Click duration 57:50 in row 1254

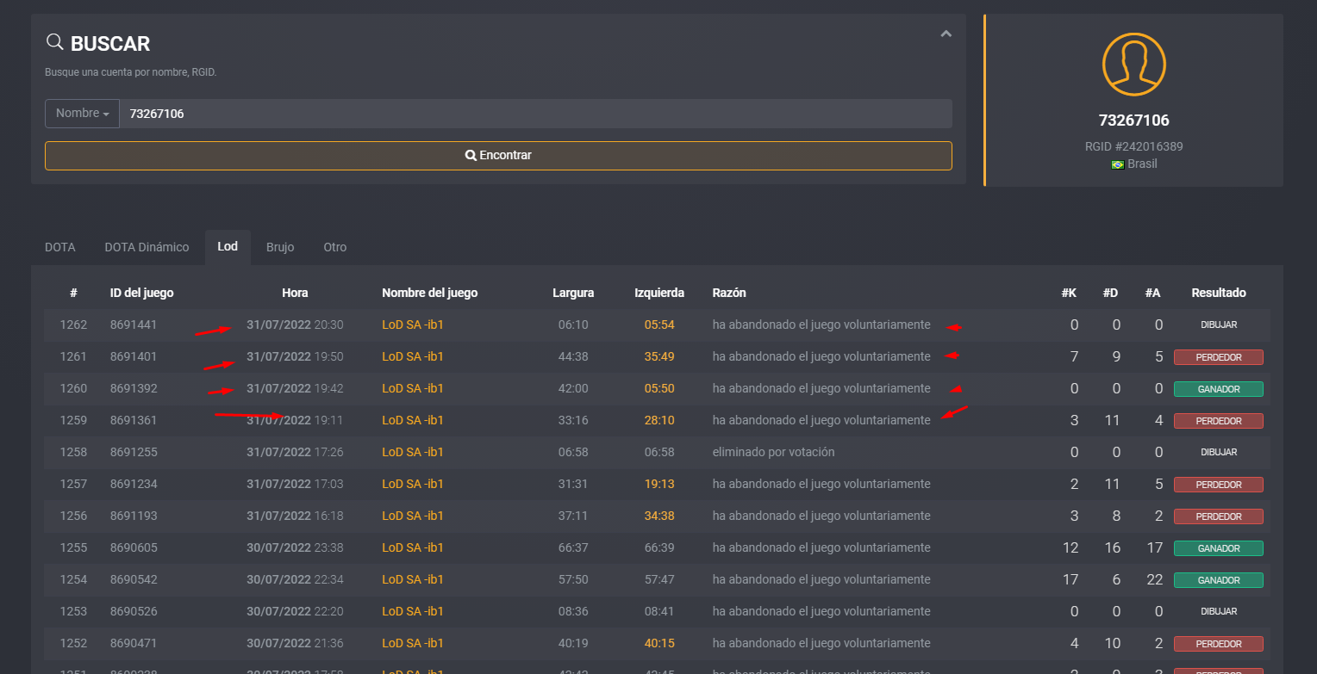click(x=573, y=579)
